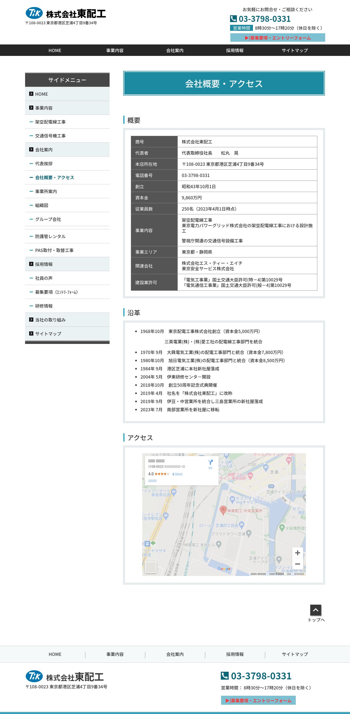This screenshot has width=350, height=714.
Task: Click the directions icon in map card
Action: (x=210, y=462)
